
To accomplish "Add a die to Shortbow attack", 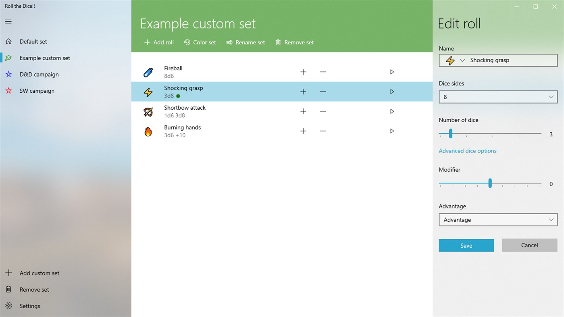I will point(303,112).
